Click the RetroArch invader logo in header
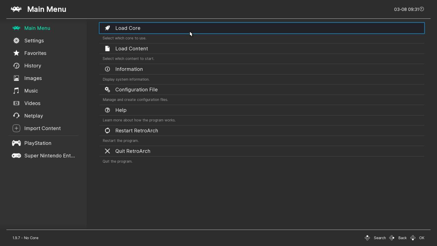 [16, 9]
